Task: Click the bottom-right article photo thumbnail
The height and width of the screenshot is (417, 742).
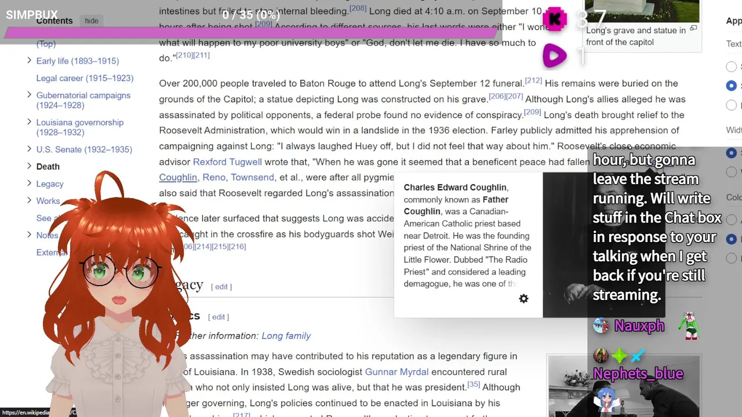Action: [x=624, y=386]
